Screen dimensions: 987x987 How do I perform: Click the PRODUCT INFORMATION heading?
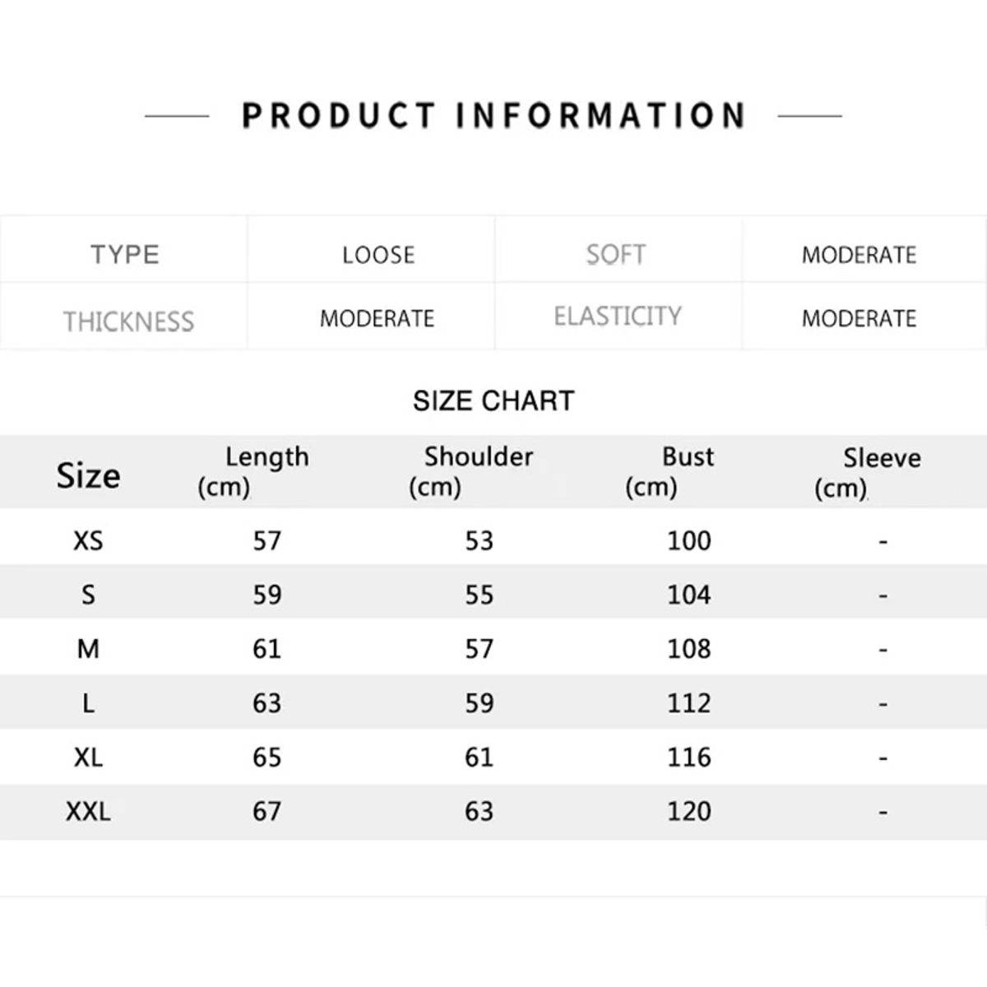pyautogui.click(x=493, y=116)
